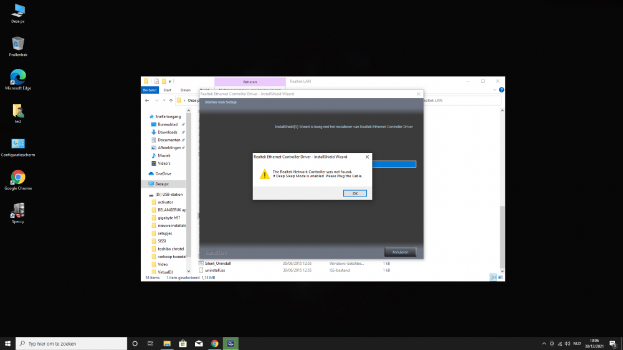This screenshot has height=350, width=623.
Task: Open Bureaublad in navigation pane
Action: 168,124
